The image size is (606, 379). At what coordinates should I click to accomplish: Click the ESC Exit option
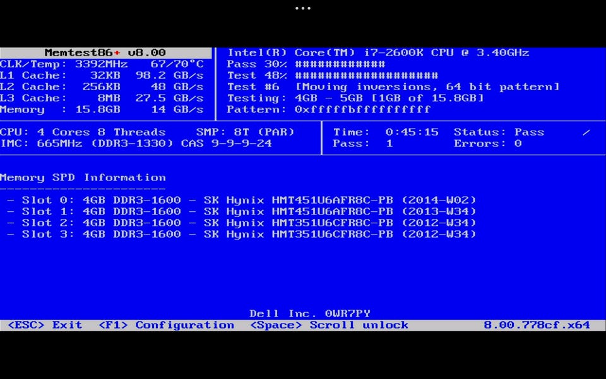(x=45, y=325)
